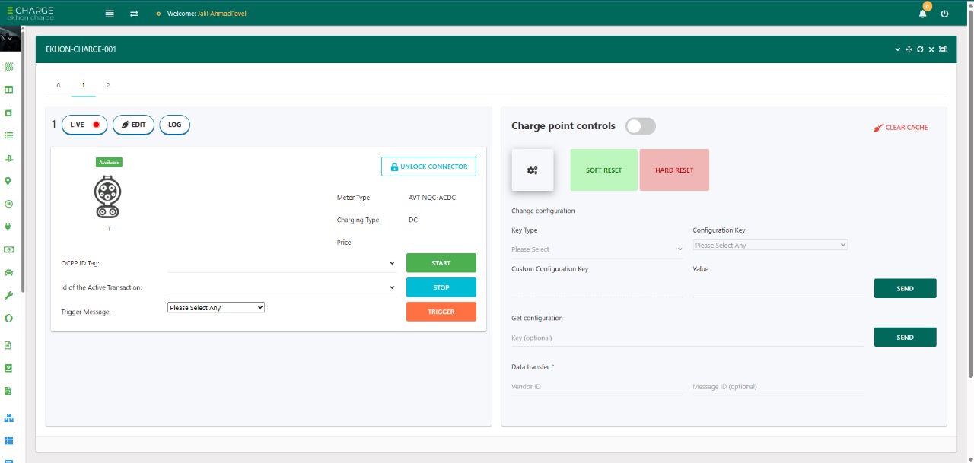Switch to connector tab 0
Screen dimensions: 974x463
[x=59, y=85]
